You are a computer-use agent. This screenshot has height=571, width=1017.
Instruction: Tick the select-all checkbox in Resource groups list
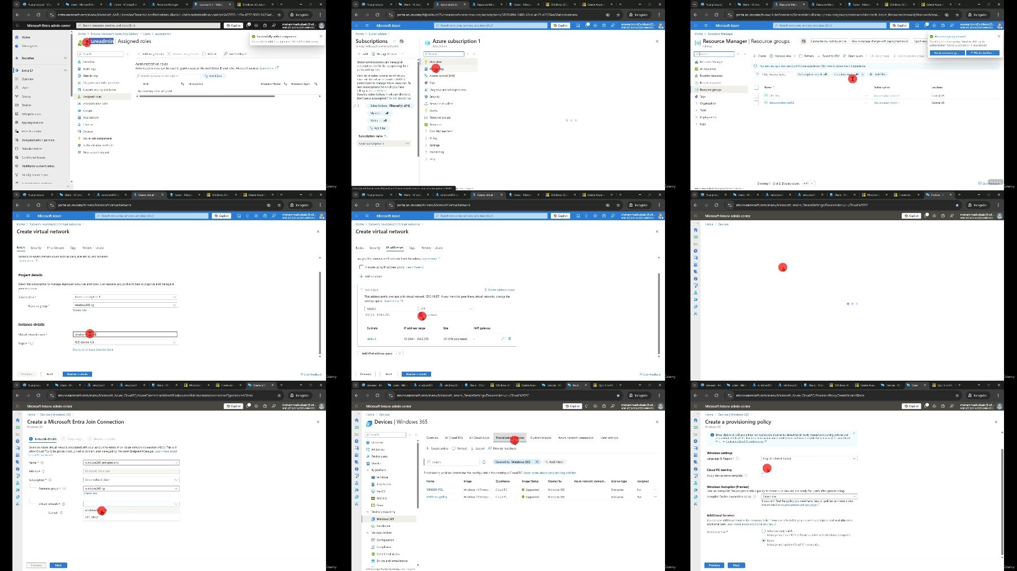[757, 88]
